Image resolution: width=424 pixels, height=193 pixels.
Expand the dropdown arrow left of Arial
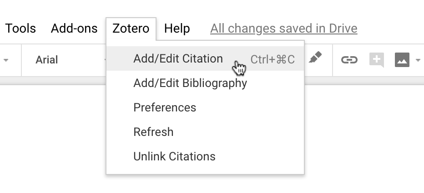(x=6, y=60)
